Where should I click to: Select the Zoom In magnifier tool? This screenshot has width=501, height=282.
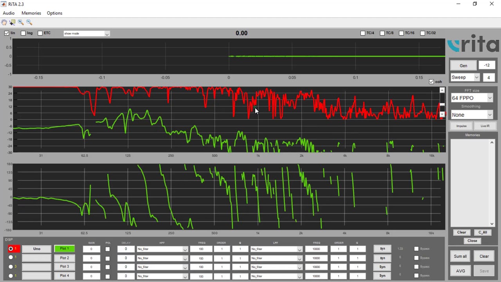21,22
